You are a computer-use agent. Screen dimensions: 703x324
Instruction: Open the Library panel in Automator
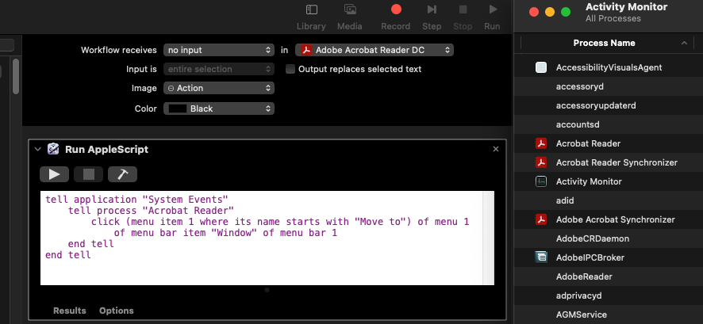(311, 17)
